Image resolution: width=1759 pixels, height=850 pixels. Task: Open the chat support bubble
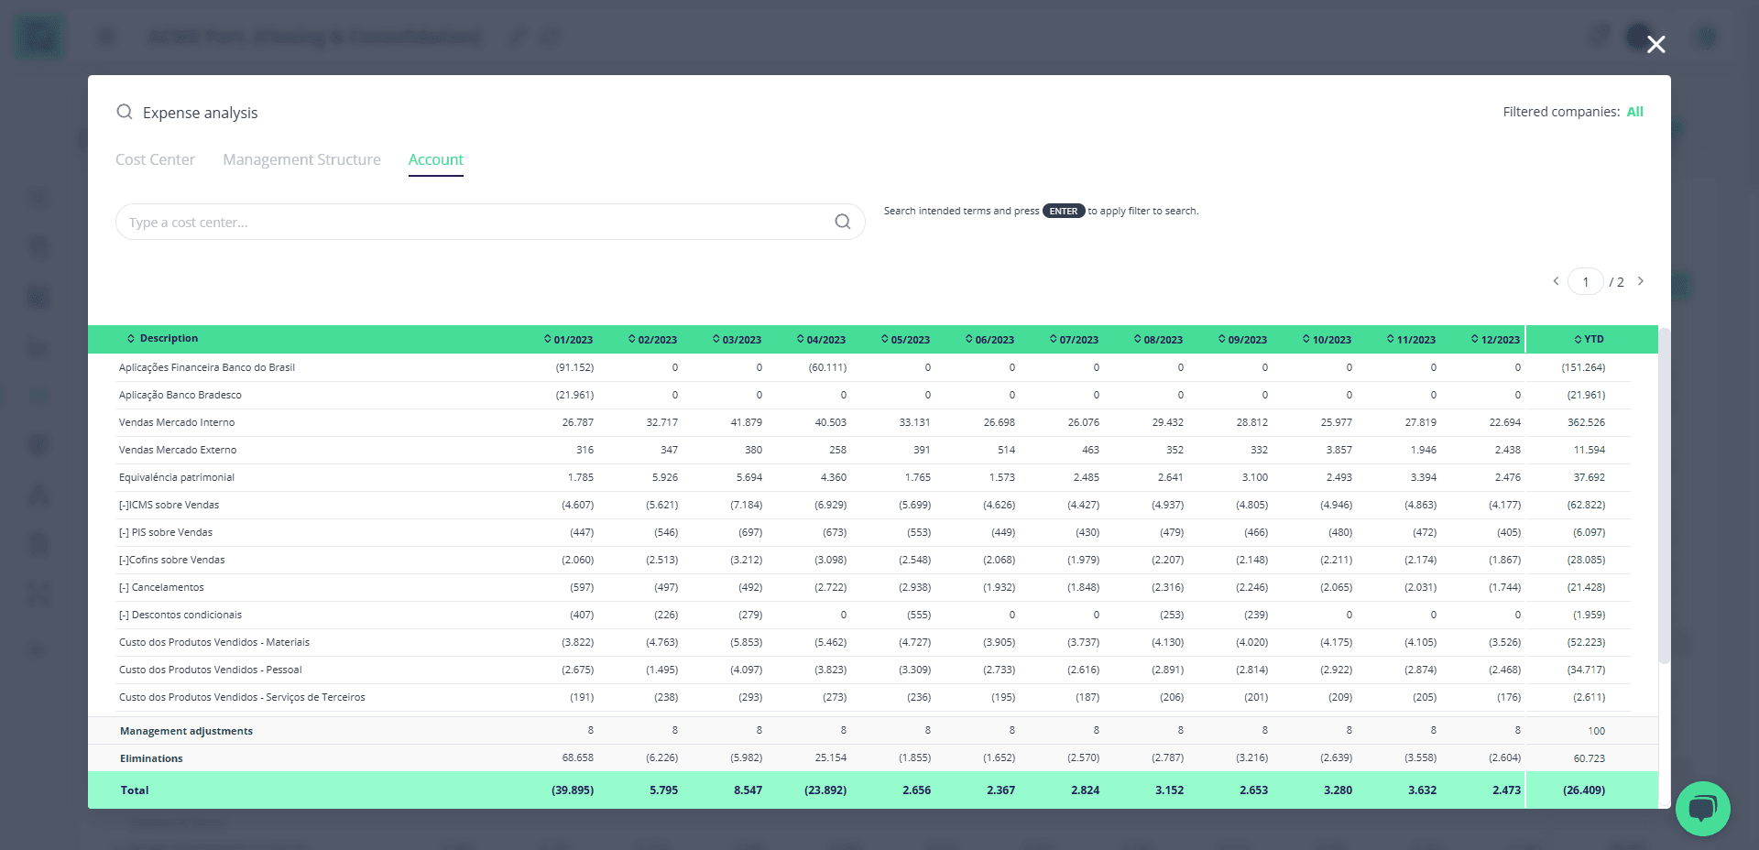[1702, 808]
